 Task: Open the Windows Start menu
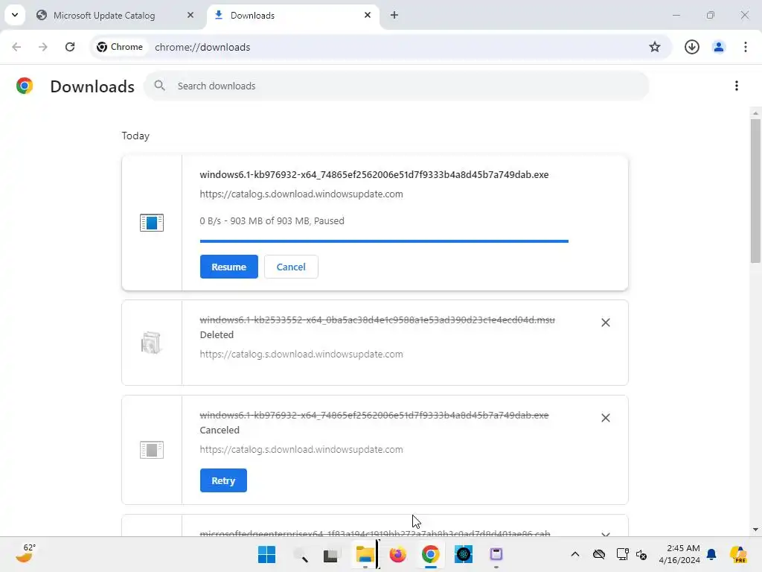[x=266, y=554]
